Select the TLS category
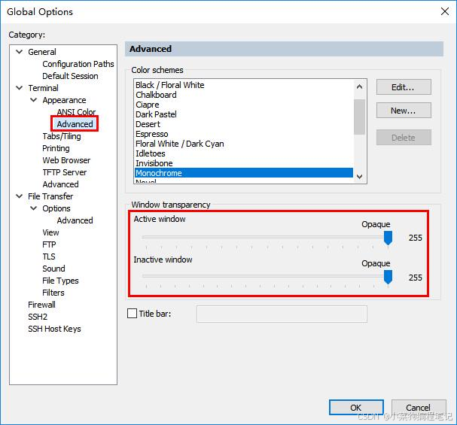Screen dimensions: 457x425 click(49, 257)
